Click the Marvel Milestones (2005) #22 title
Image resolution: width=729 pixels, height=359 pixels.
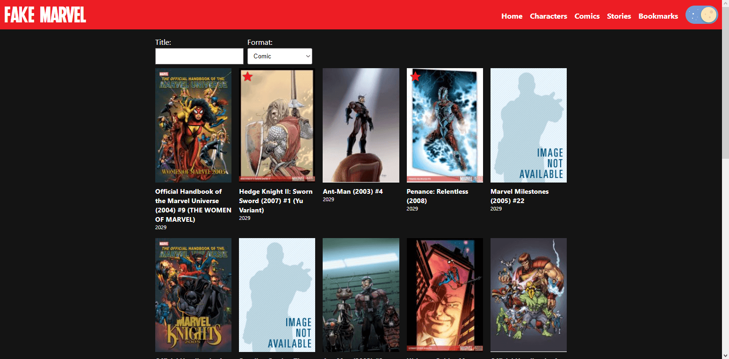point(520,196)
